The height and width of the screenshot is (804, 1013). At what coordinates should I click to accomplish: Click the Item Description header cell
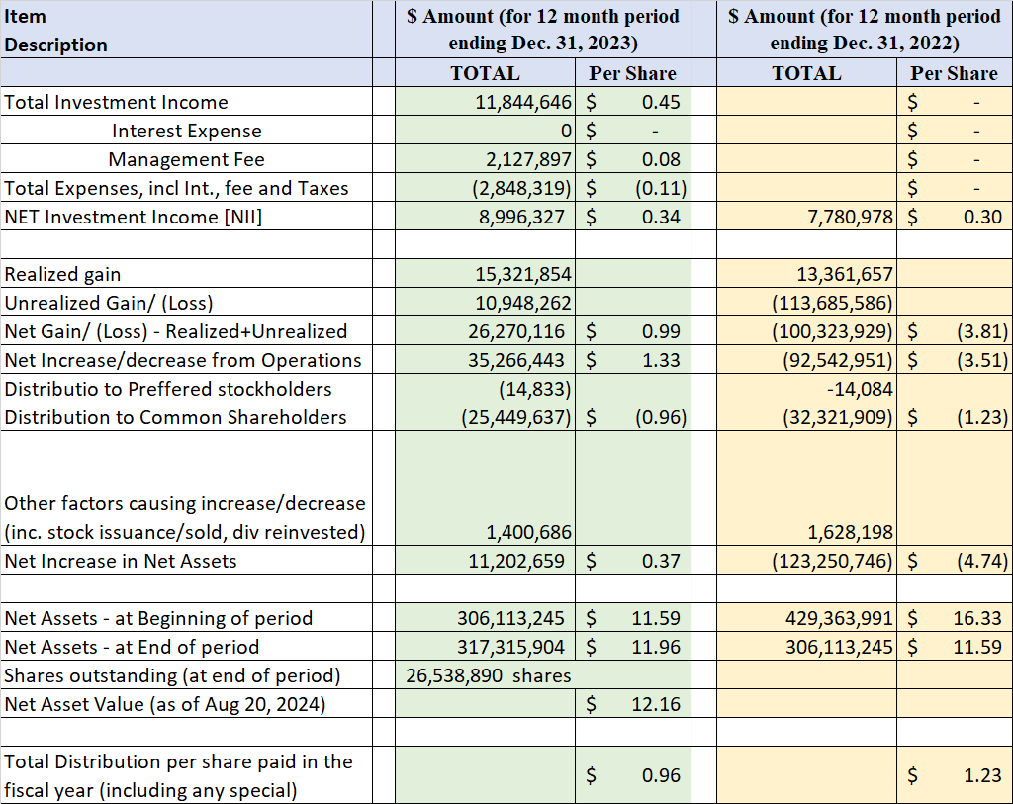(186, 30)
